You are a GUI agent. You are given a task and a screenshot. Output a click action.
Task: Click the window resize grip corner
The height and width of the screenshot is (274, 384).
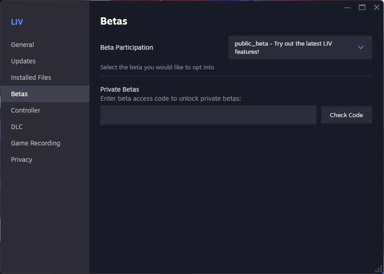pyautogui.click(x=379, y=269)
